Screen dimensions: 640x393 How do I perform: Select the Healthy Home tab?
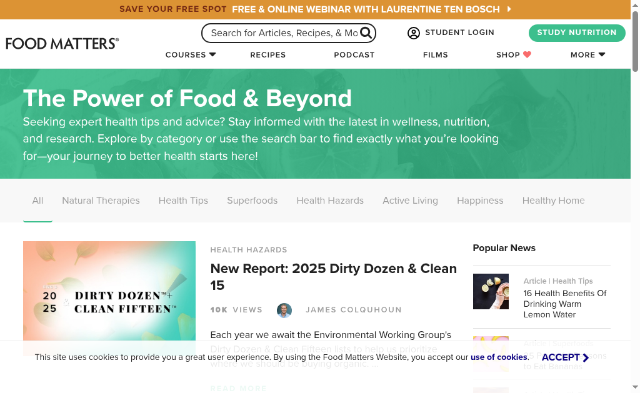554,201
